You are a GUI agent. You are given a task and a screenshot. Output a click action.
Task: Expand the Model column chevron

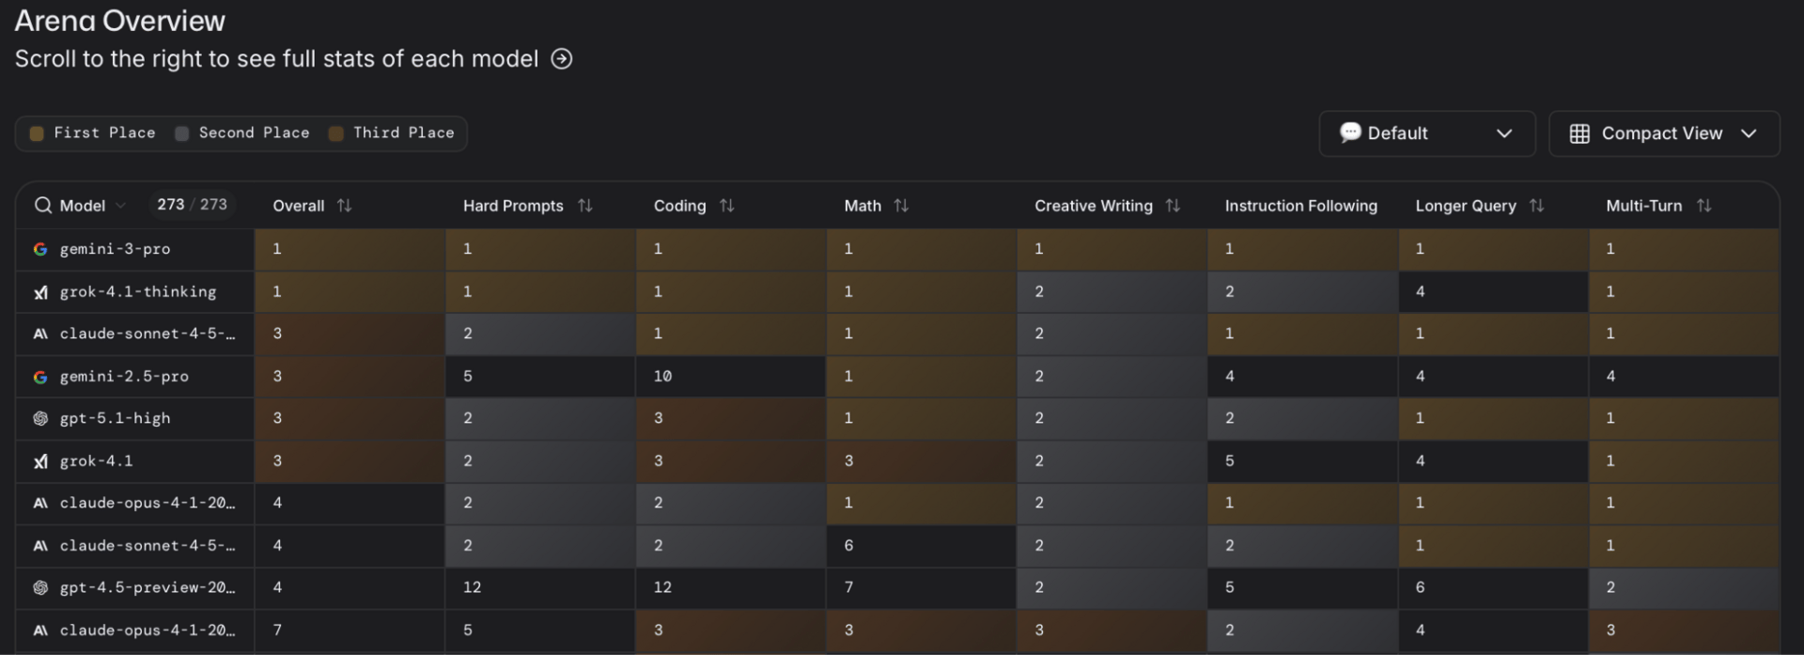pos(121,206)
